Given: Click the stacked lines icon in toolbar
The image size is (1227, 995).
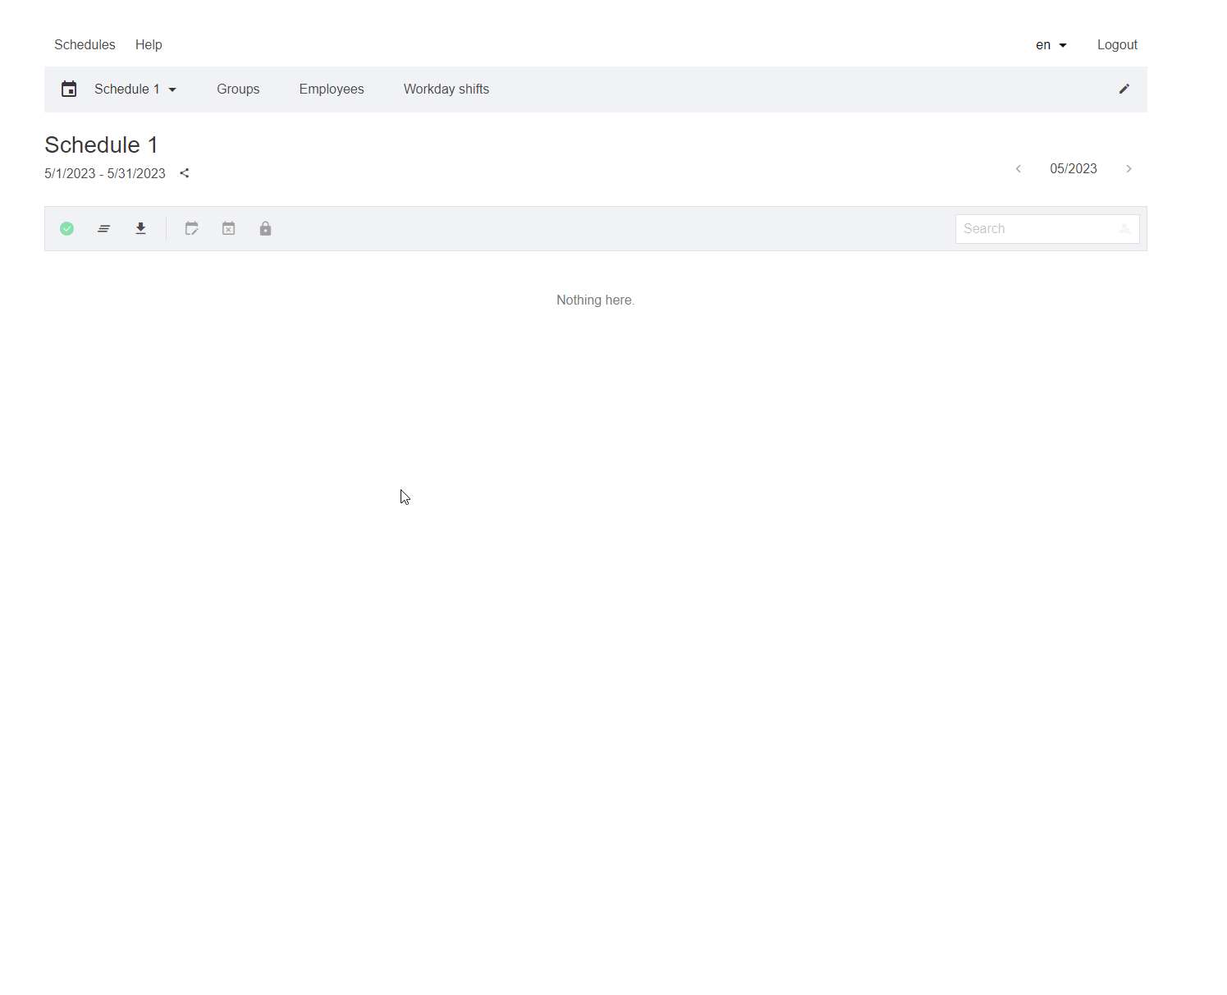Looking at the screenshot, I should click(x=104, y=229).
